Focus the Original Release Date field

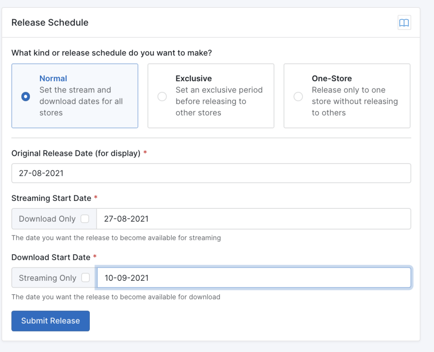click(211, 173)
